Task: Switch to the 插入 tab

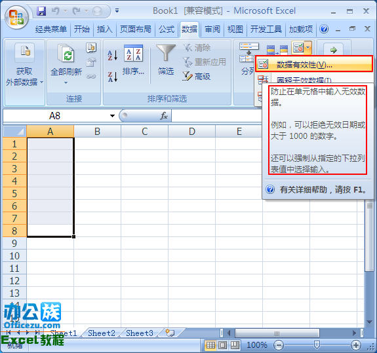Action: pyautogui.click(x=105, y=29)
